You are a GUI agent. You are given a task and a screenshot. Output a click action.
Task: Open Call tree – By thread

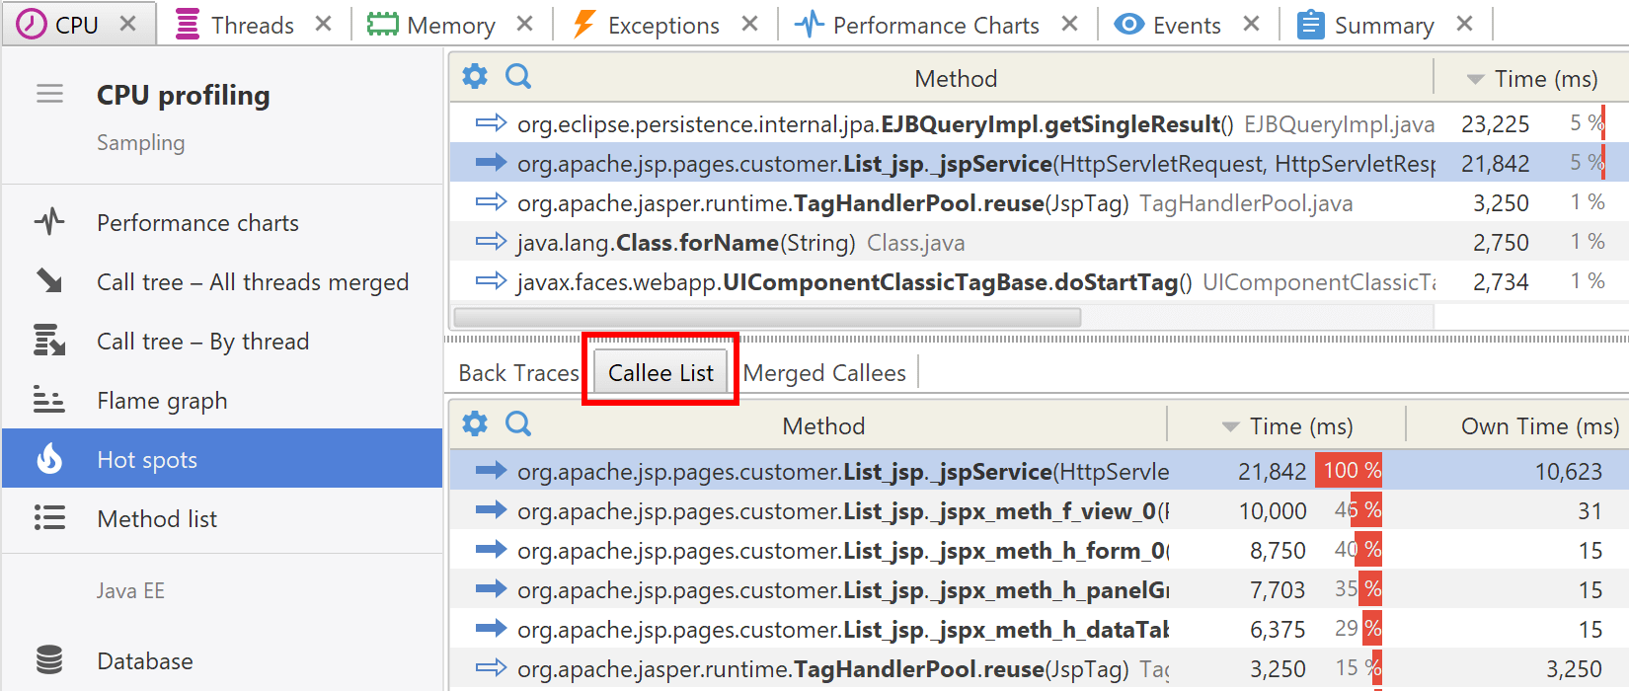pyautogui.click(x=222, y=342)
